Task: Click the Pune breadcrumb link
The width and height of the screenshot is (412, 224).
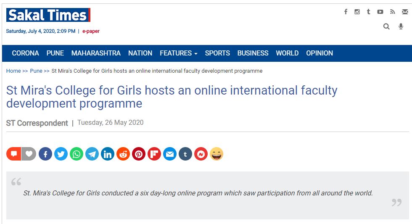Action: click(x=36, y=71)
